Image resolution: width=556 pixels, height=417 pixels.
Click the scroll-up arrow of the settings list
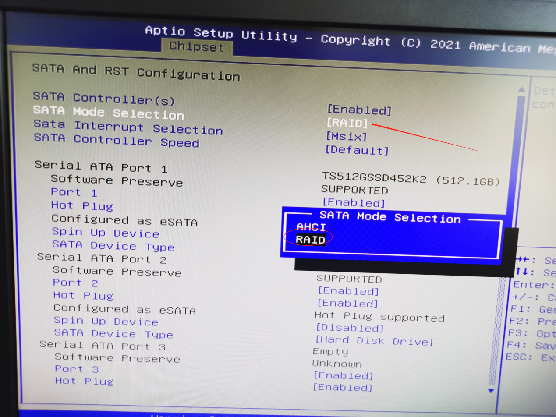click(x=521, y=90)
